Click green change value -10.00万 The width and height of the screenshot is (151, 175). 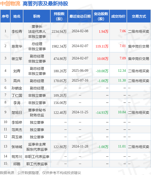point(102,71)
